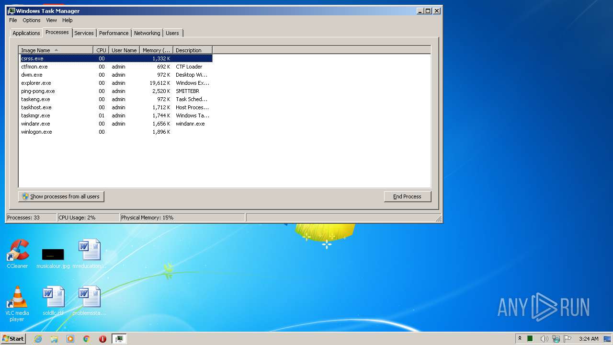Sort by User Name column header
Image resolution: width=613 pixels, height=345 pixels.
[124, 50]
